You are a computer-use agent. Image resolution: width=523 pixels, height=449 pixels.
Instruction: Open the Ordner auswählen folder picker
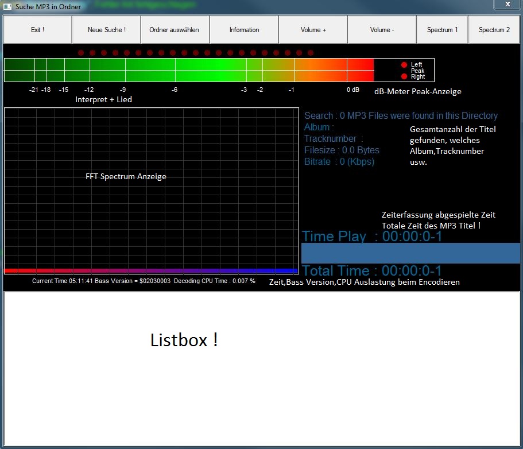(175, 30)
